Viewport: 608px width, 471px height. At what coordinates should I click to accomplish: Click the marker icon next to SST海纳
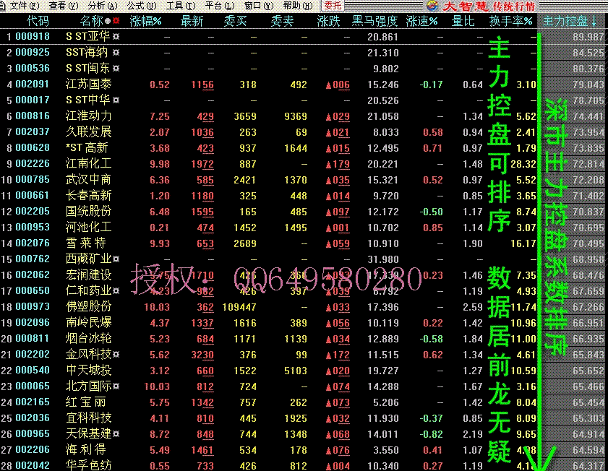pyautogui.click(x=116, y=53)
